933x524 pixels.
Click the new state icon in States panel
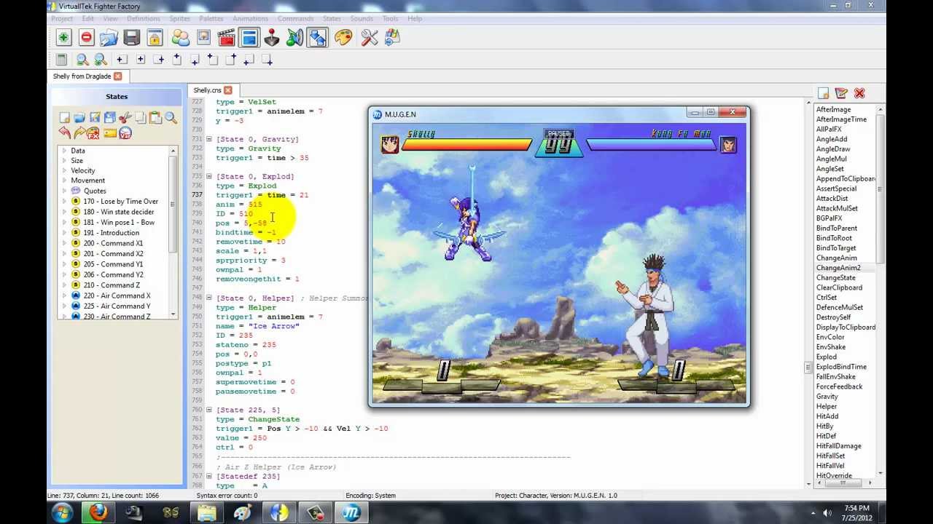point(64,117)
